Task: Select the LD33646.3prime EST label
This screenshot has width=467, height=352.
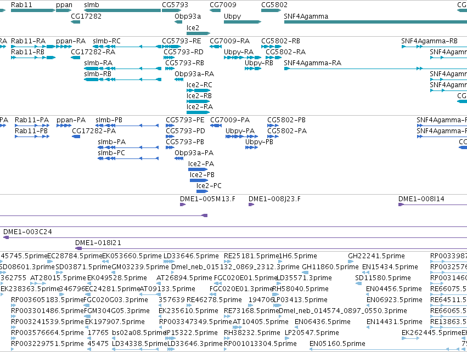Action: (195, 344)
